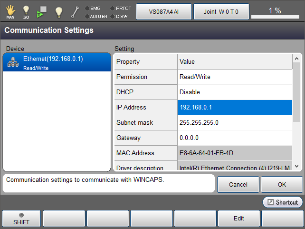
Task: Click the IP Address property label
Action: 146,108
